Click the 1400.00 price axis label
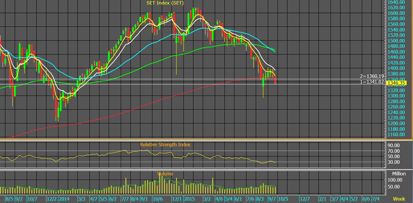 pyautogui.click(x=396, y=68)
